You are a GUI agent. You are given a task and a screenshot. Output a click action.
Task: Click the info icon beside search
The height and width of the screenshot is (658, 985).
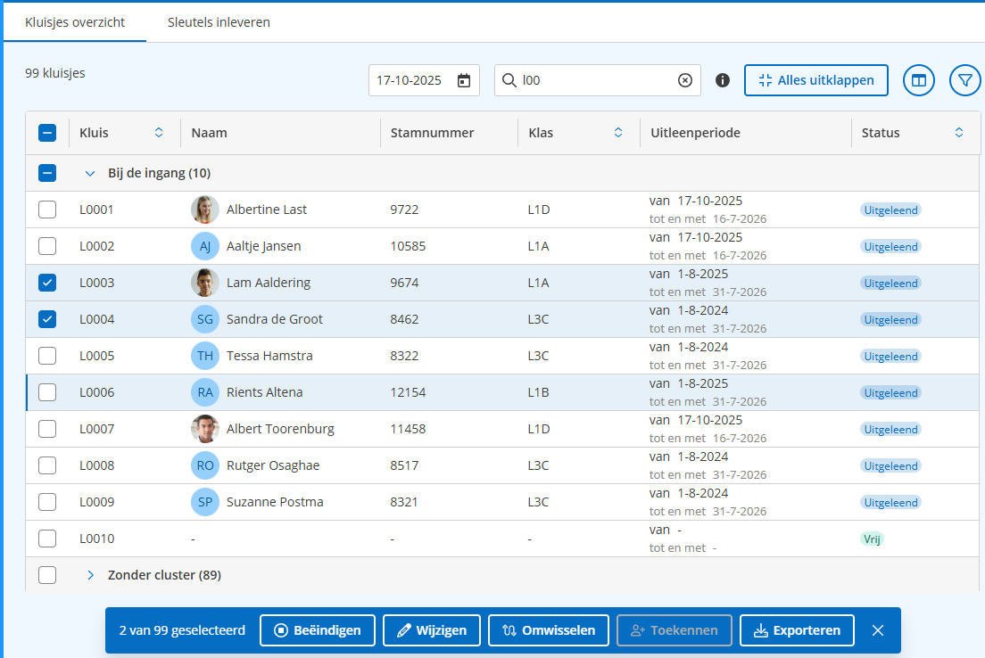pyautogui.click(x=723, y=80)
